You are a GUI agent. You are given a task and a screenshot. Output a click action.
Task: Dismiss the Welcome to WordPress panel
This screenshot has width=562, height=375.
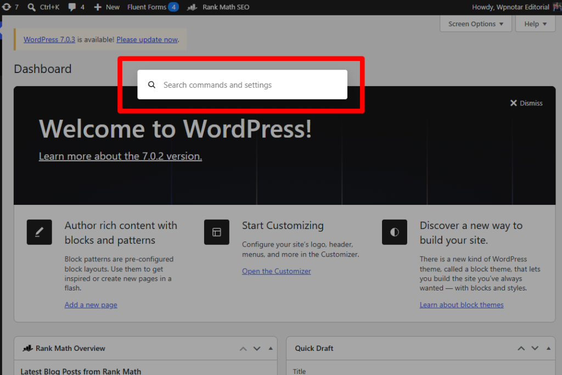[x=526, y=103]
